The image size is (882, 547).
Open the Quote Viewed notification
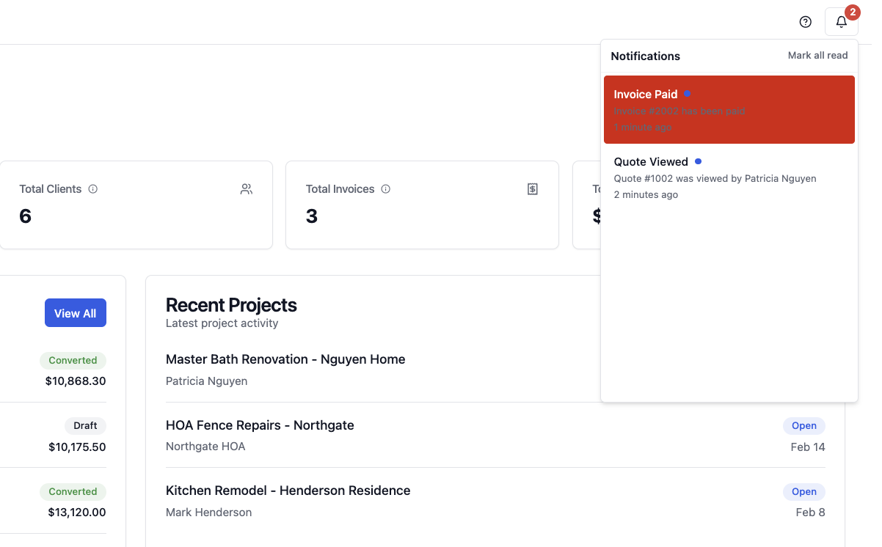[x=729, y=177]
